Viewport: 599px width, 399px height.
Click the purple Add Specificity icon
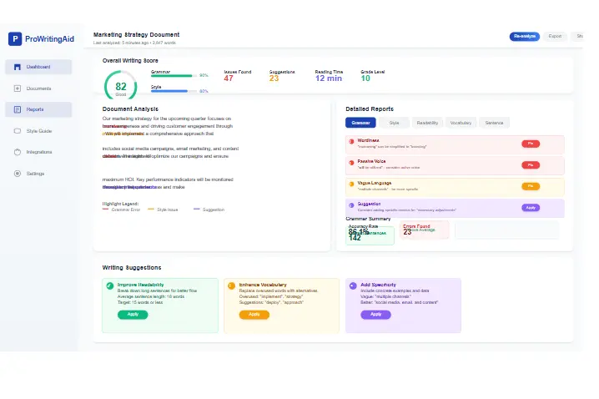pyautogui.click(x=353, y=285)
